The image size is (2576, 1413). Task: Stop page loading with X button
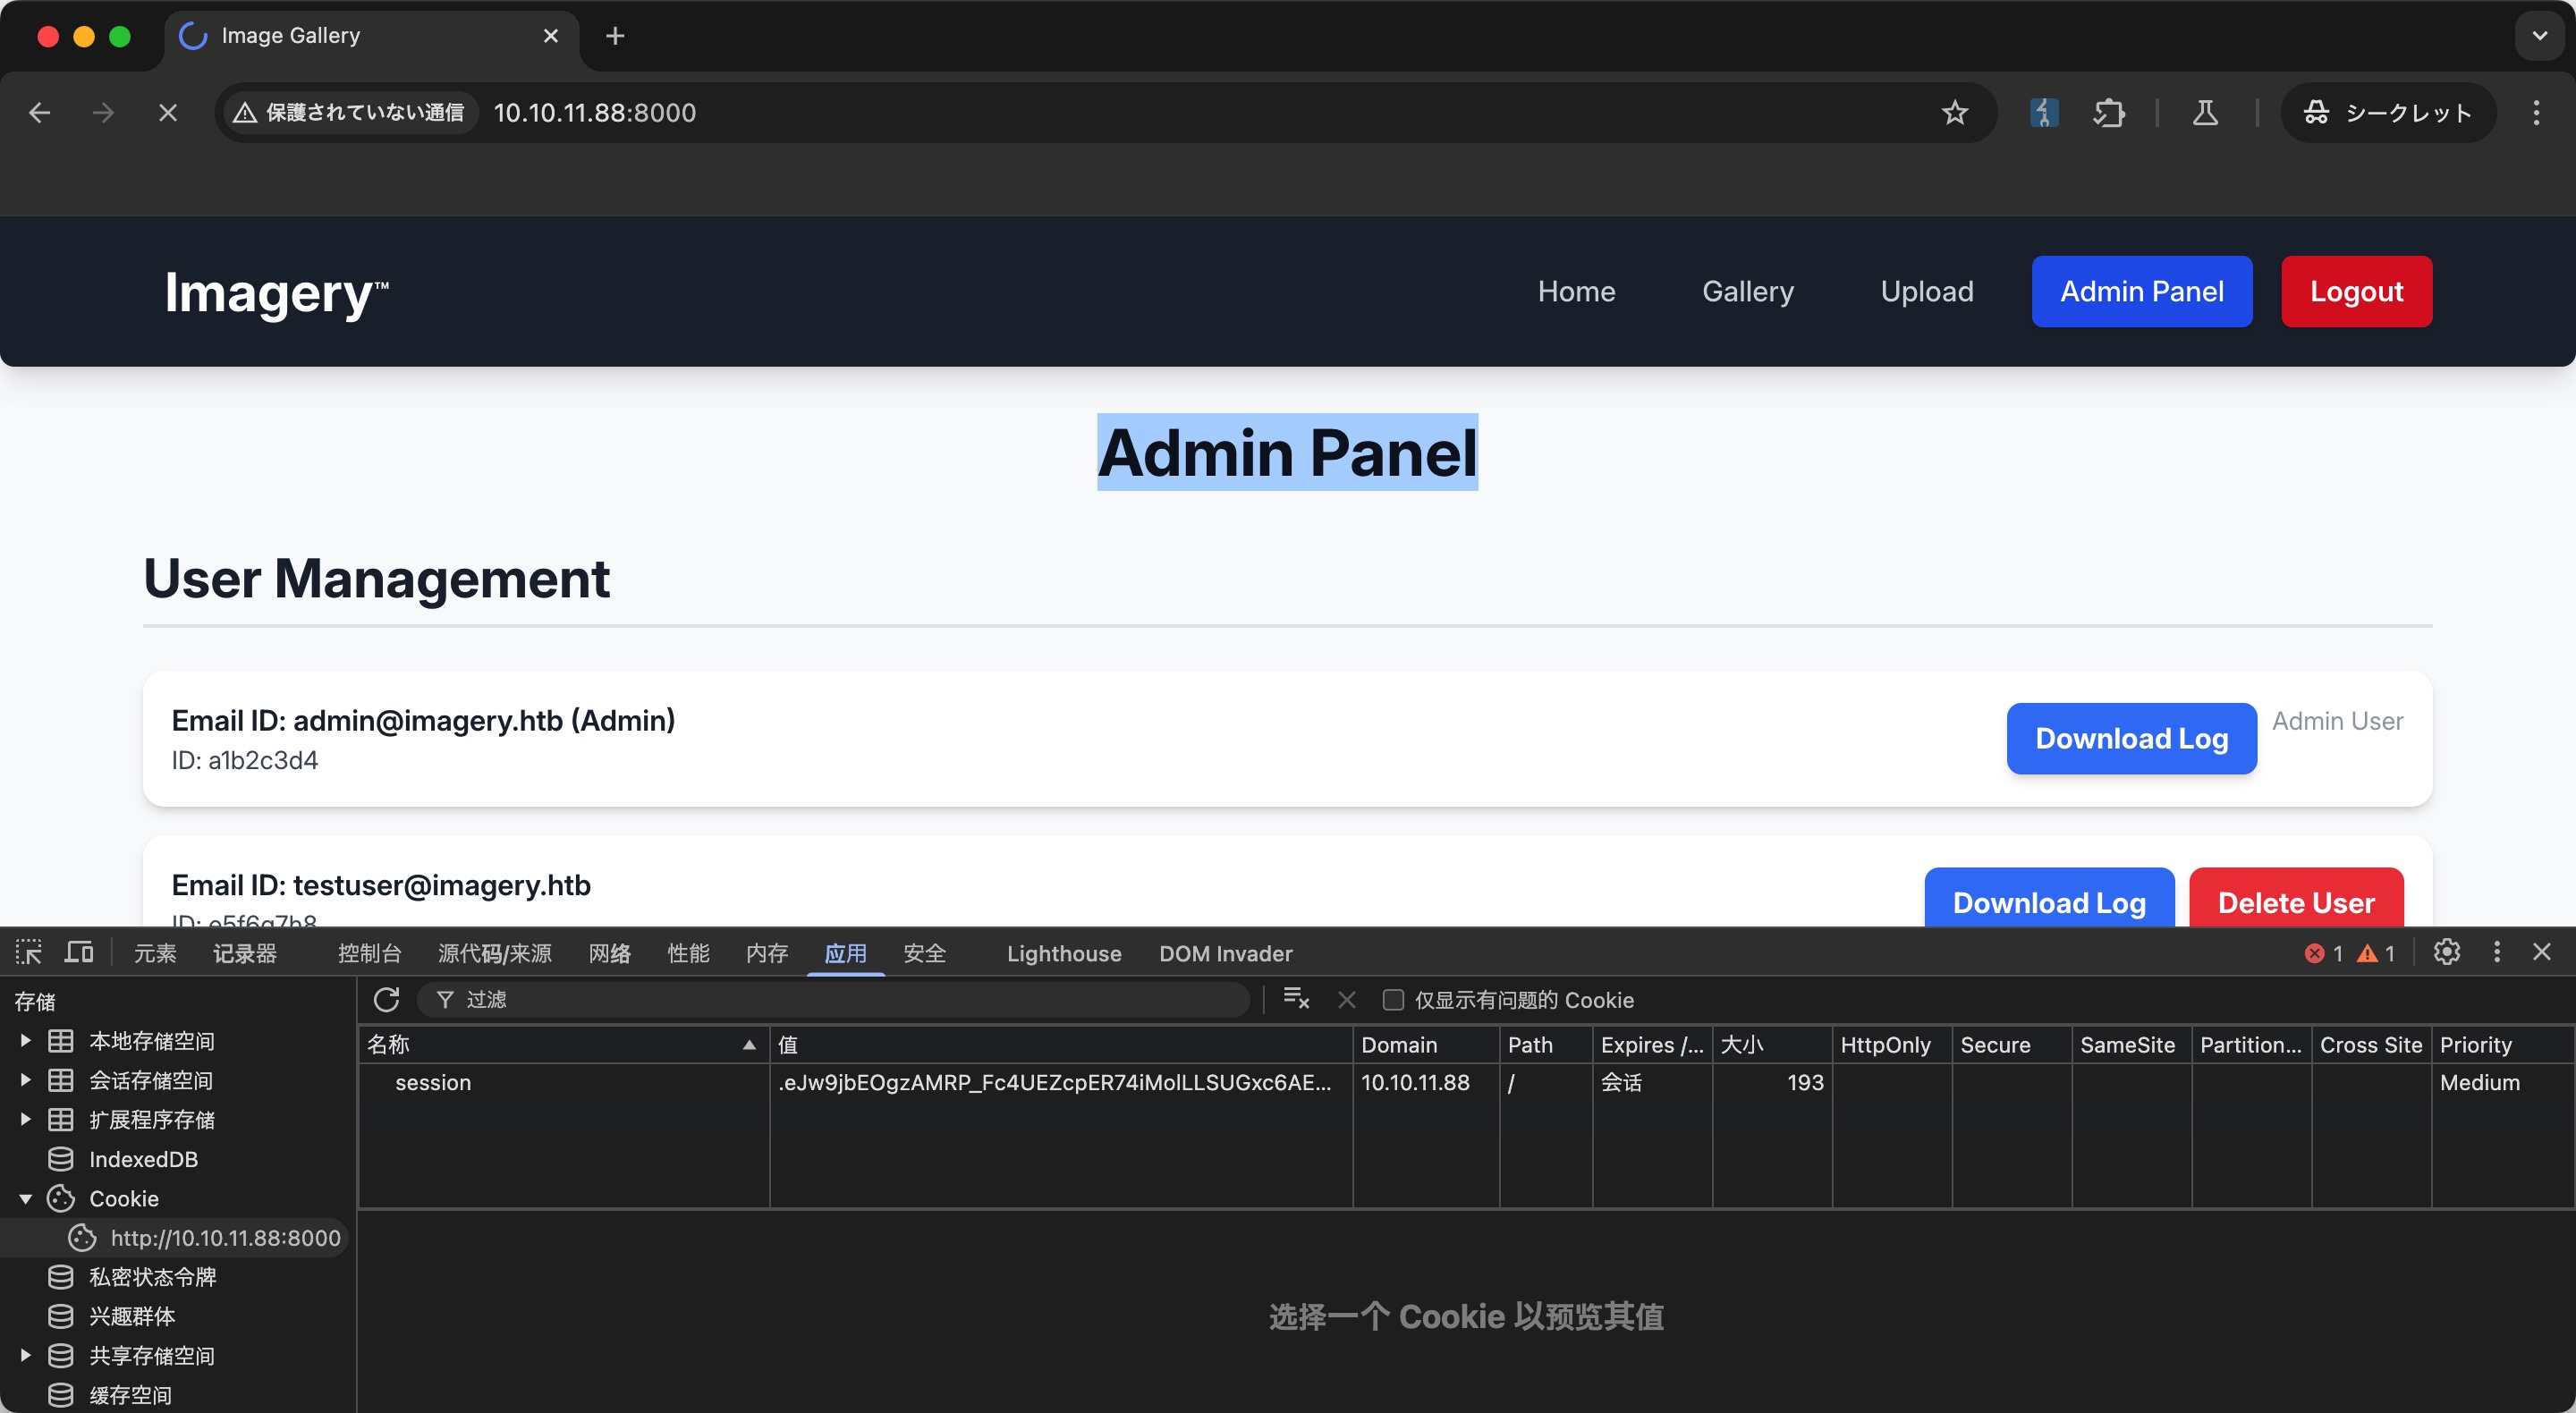(168, 113)
